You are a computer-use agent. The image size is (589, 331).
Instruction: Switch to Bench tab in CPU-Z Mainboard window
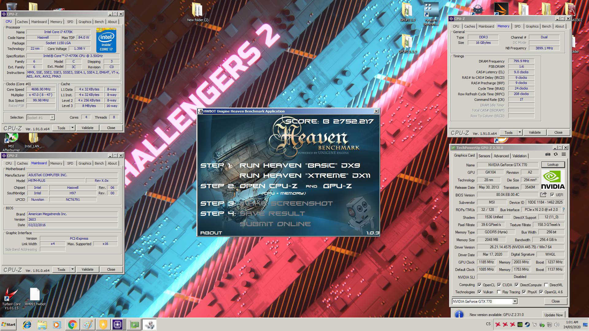[x=99, y=163]
